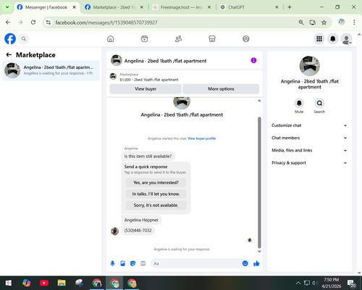This screenshot has height=290, width=362.
Task: Open the account profile avatar menu
Action: (x=346, y=38)
